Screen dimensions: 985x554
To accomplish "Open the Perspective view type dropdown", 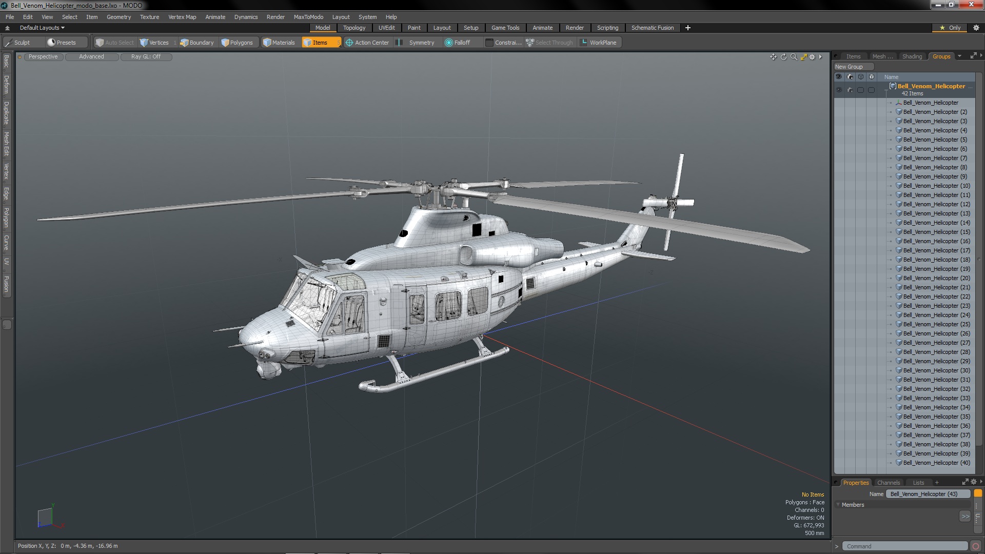I will click(43, 57).
